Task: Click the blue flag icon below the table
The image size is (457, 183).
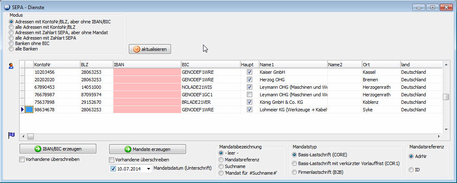Action: (x=11, y=135)
